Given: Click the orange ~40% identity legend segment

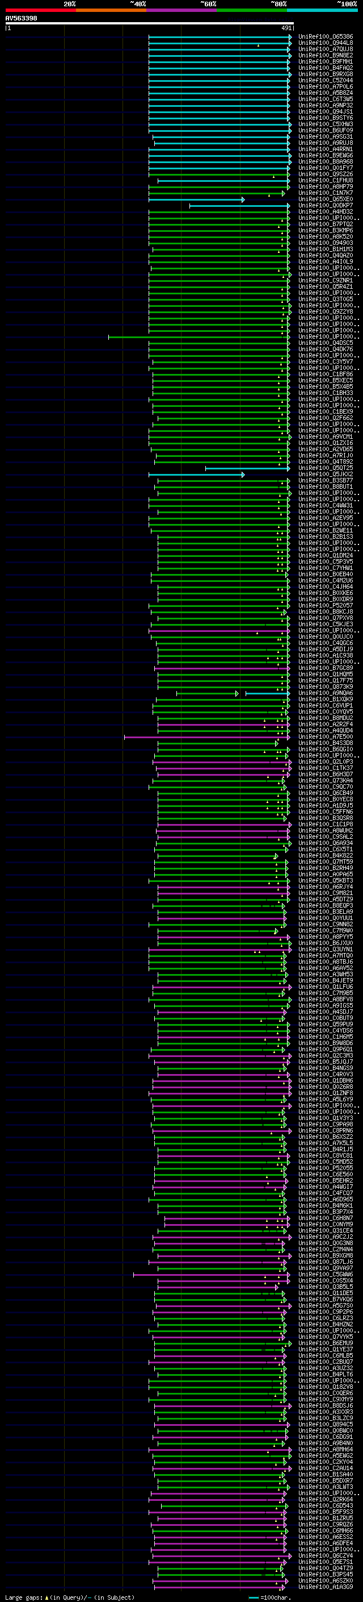Looking at the screenshot, I should pyautogui.click(x=111, y=10).
